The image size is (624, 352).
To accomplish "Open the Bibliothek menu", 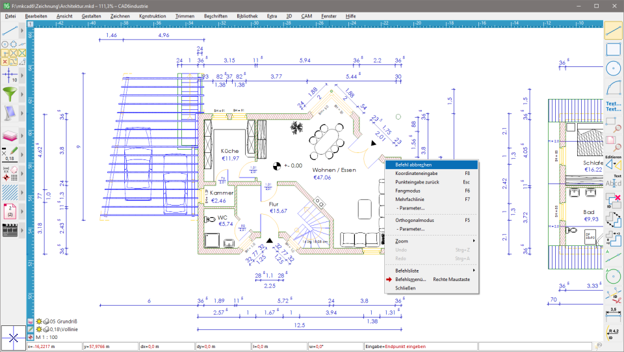I will click(247, 16).
